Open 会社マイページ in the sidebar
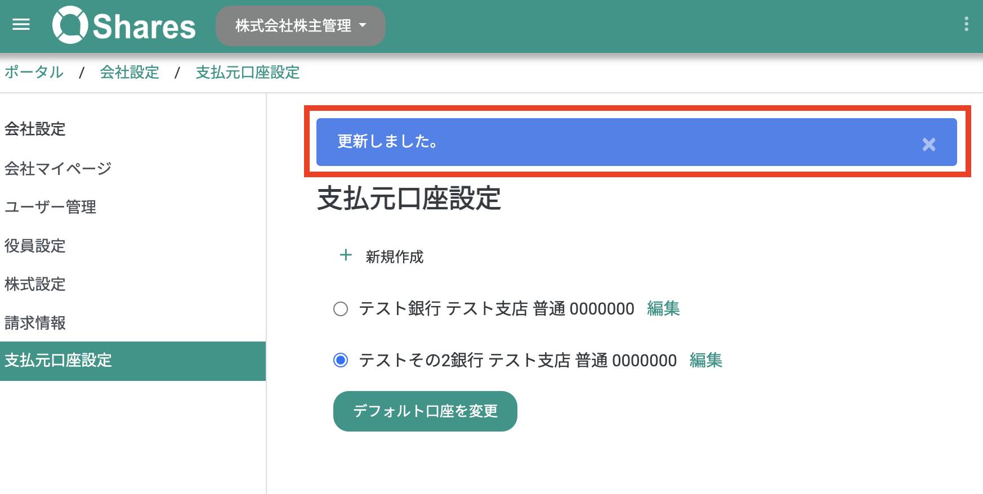The height and width of the screenshot is (494, 983). (x=58, y=168)
